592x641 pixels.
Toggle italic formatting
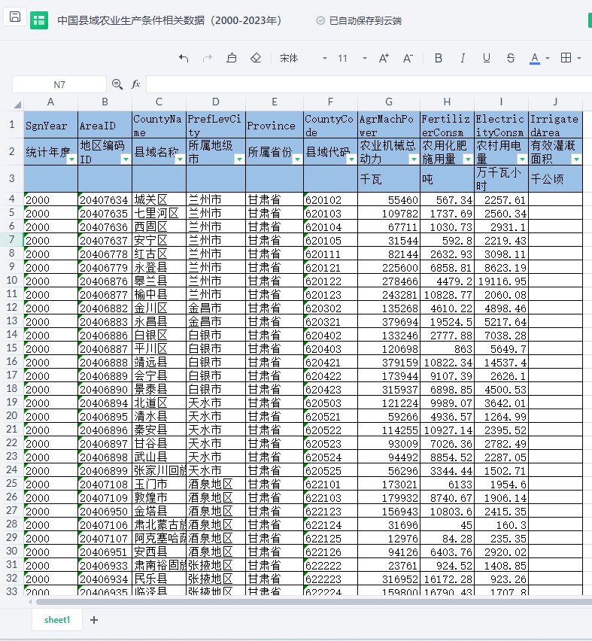[x=463, y=58]
